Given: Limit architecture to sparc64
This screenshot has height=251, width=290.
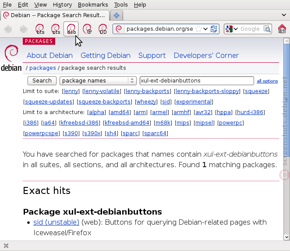Looking at the screenshot, I should 156,133.
